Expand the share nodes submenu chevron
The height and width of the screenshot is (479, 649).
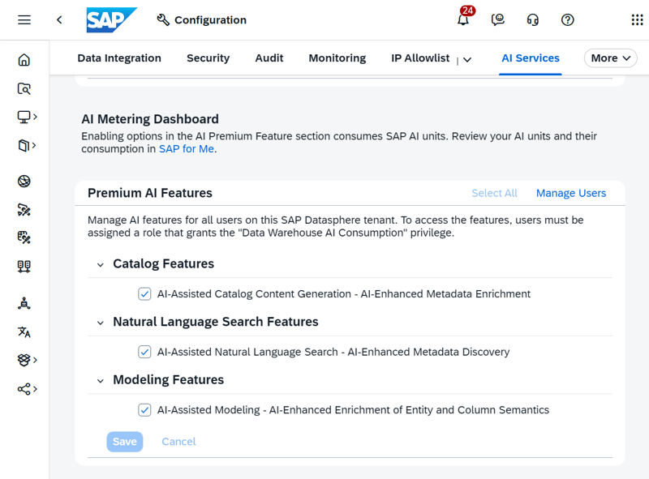pyautogui.click(x=35, y=389)
